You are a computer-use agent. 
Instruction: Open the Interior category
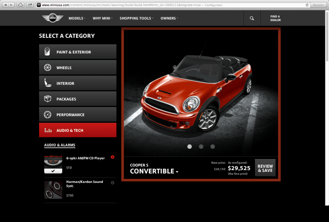[78, 83]
